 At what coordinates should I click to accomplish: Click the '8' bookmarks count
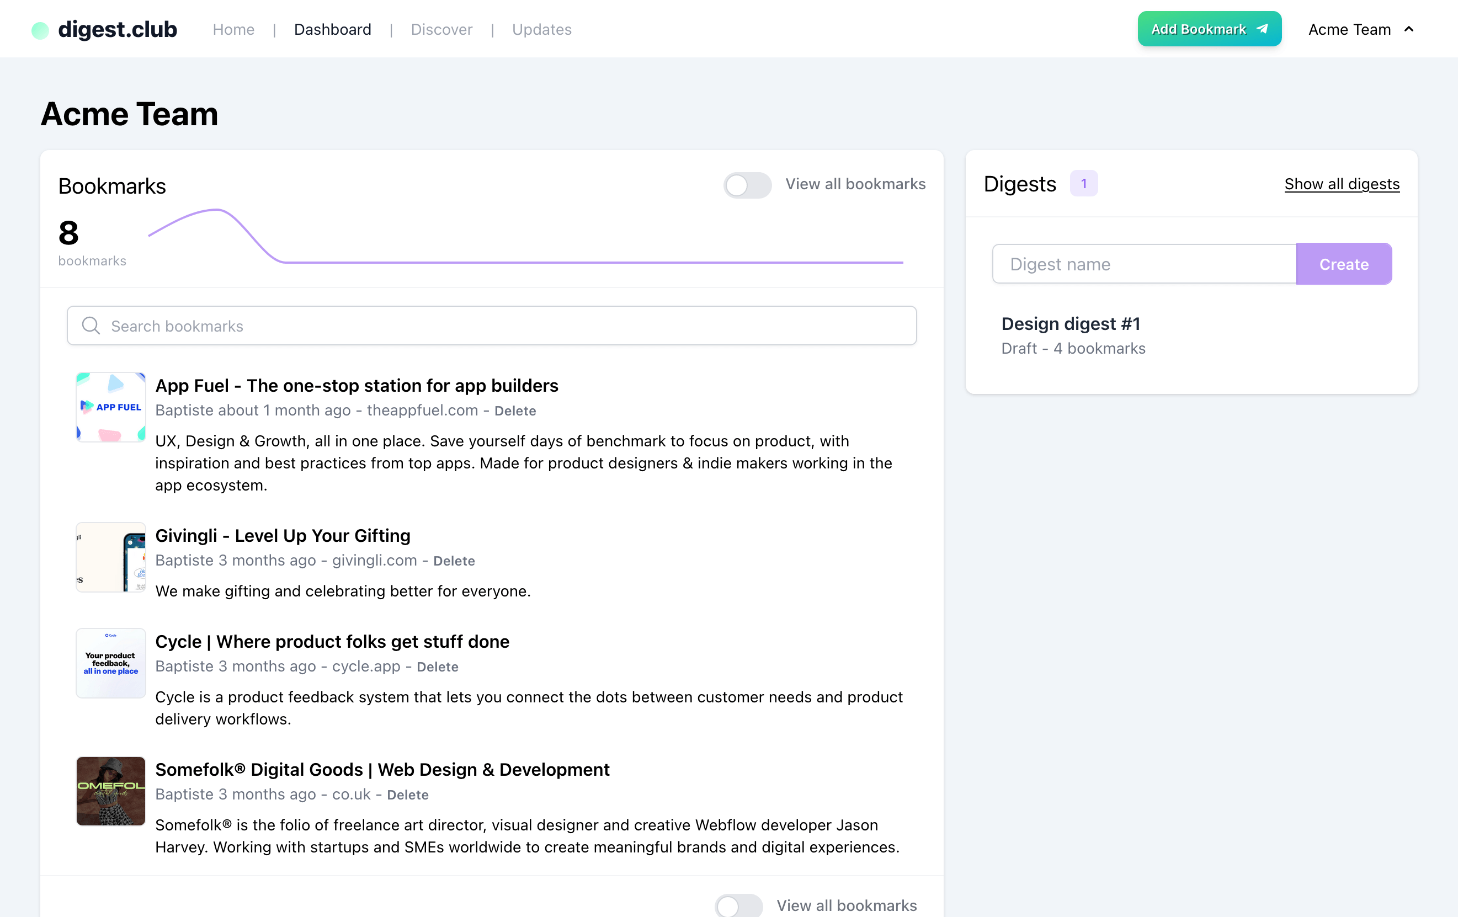[x=68, y=233]
